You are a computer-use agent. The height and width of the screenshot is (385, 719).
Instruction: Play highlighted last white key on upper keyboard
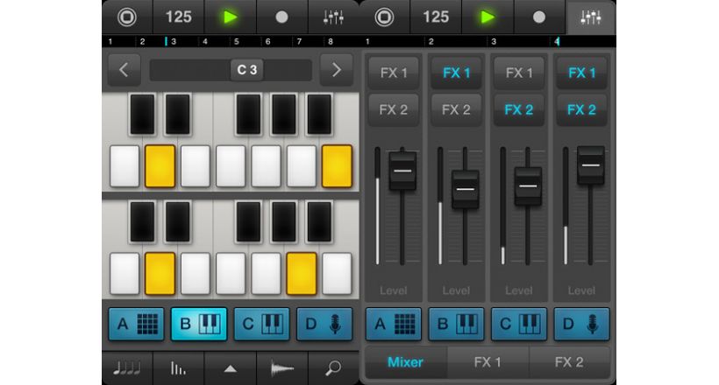(337, 166)
